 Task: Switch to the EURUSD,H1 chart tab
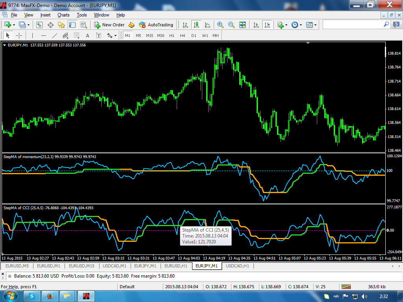coord(176,266)
